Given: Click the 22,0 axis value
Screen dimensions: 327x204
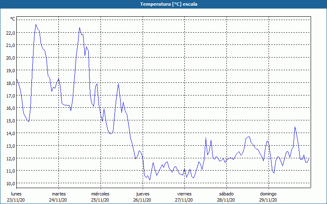Looking at the screenshot, I should point(11,33).
